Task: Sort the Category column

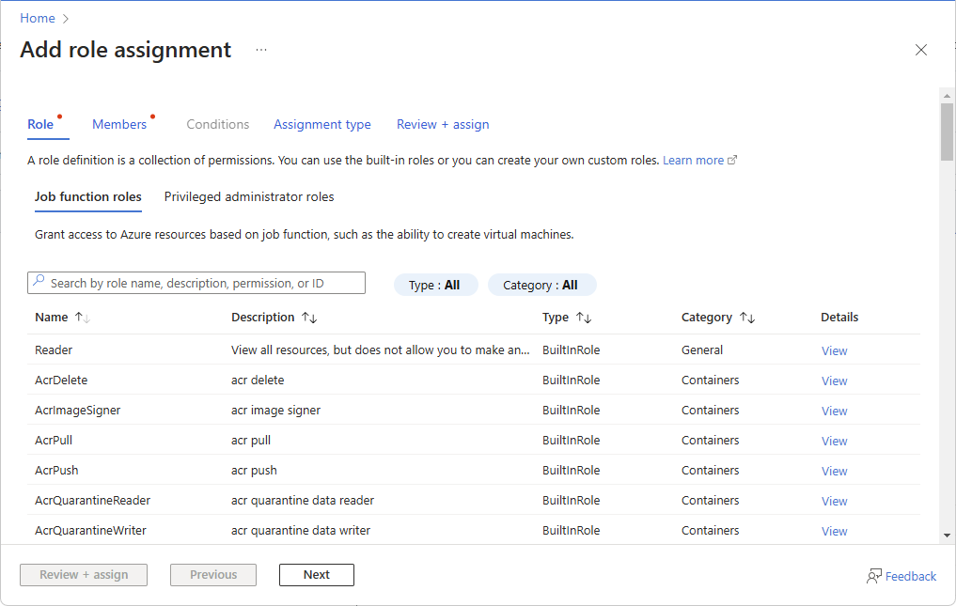Action: tap(747, 317)
